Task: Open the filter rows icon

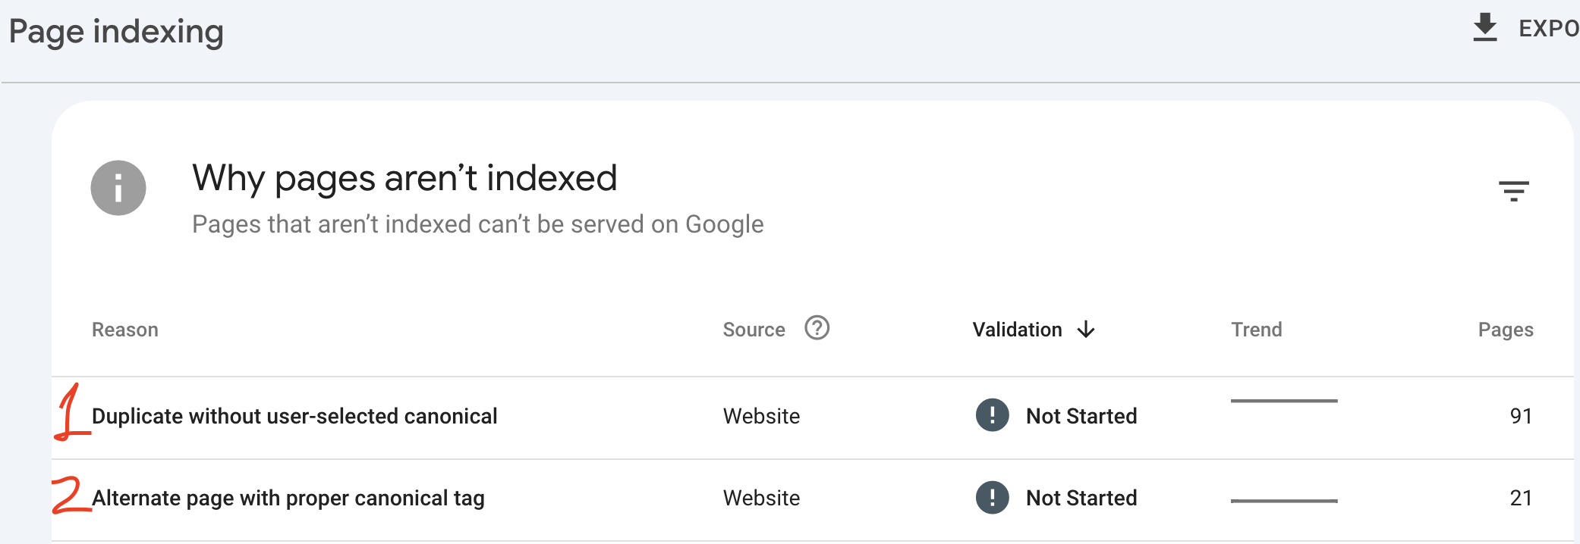Action: click(1513, 190)
